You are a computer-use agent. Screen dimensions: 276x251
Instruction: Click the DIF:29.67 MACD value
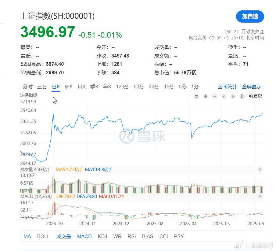[x=66, y=197]
